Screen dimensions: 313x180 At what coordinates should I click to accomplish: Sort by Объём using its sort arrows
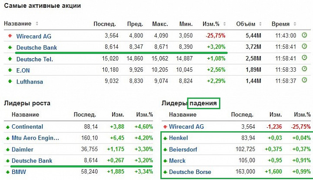260,24
